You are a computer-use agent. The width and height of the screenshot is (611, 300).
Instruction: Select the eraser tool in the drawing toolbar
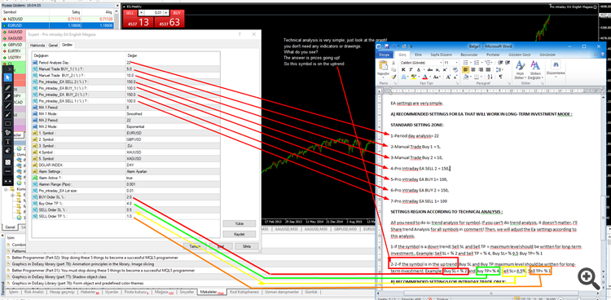[x=8, y=151]
